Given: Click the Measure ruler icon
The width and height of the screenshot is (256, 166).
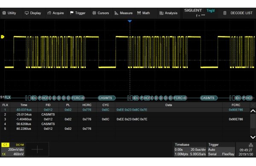Looking at the screenshot, I should [116, 13].
